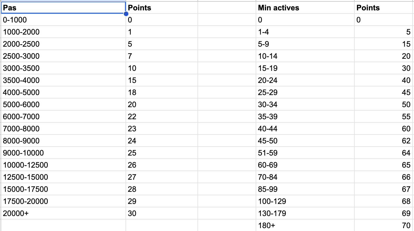The height and width of the screenshot is (231, 414).
Task: Select the cell containing 1-4
Action: (x=305, y=32)
